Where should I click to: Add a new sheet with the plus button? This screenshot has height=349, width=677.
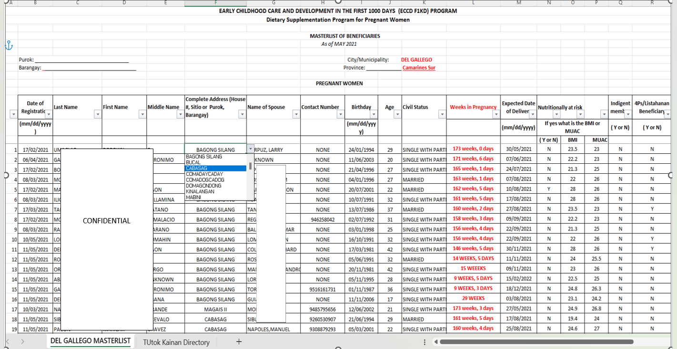[239, 341]
